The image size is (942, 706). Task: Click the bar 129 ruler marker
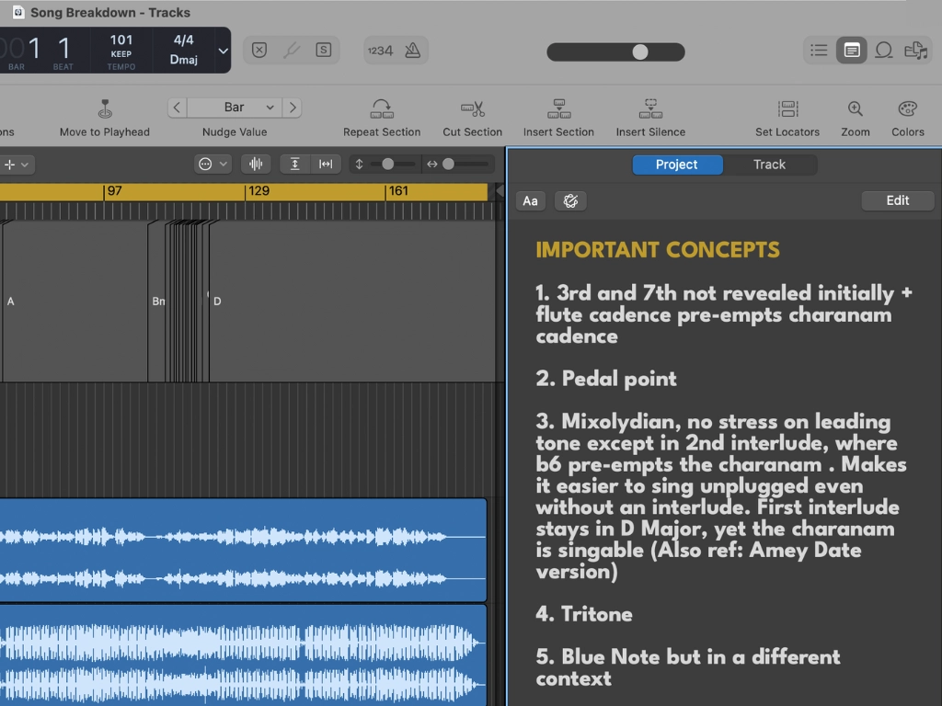tap(258, 191)
